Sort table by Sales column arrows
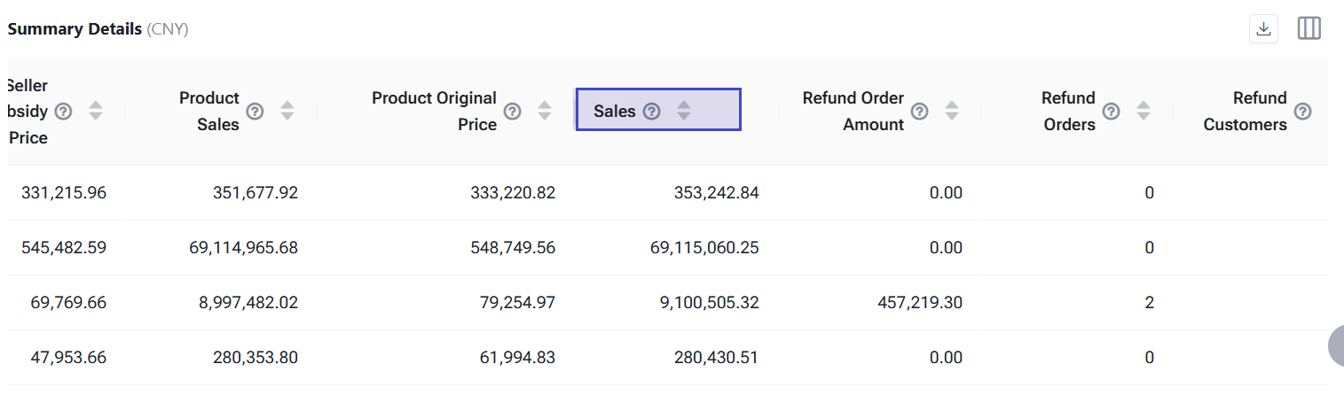 [683, 111]
